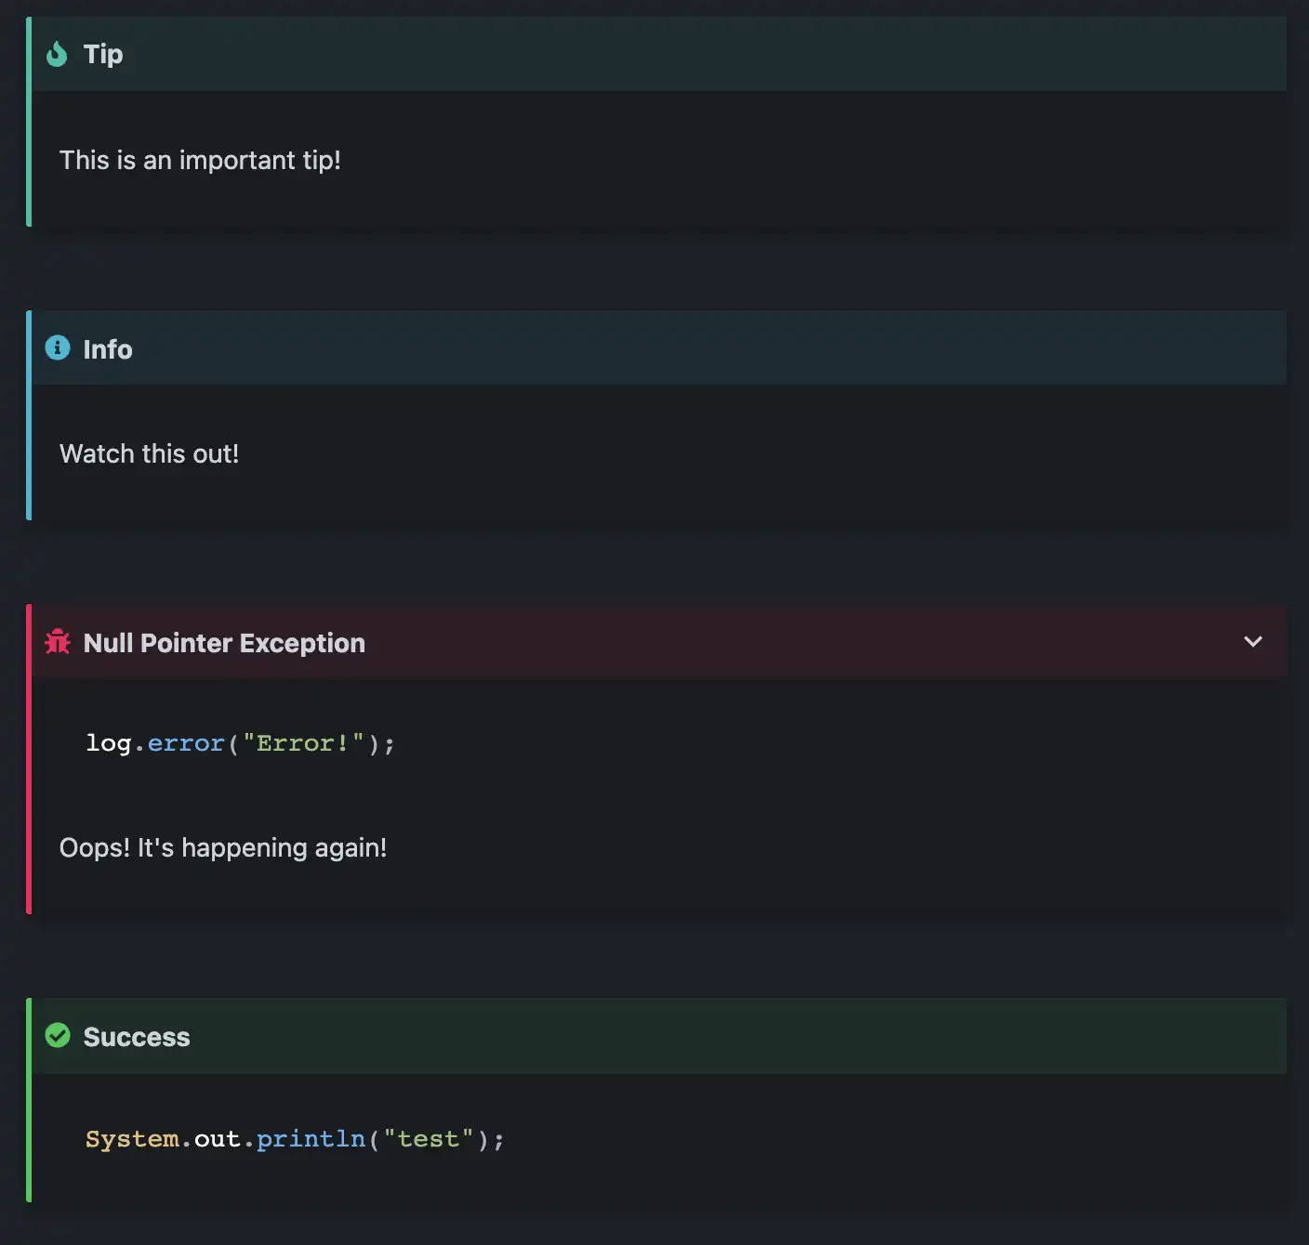This screenshot has height=1245, width=1309.
Task: Click the Tip callout flame symbol again
Action: pyautogui.click(x=57, y=54)
